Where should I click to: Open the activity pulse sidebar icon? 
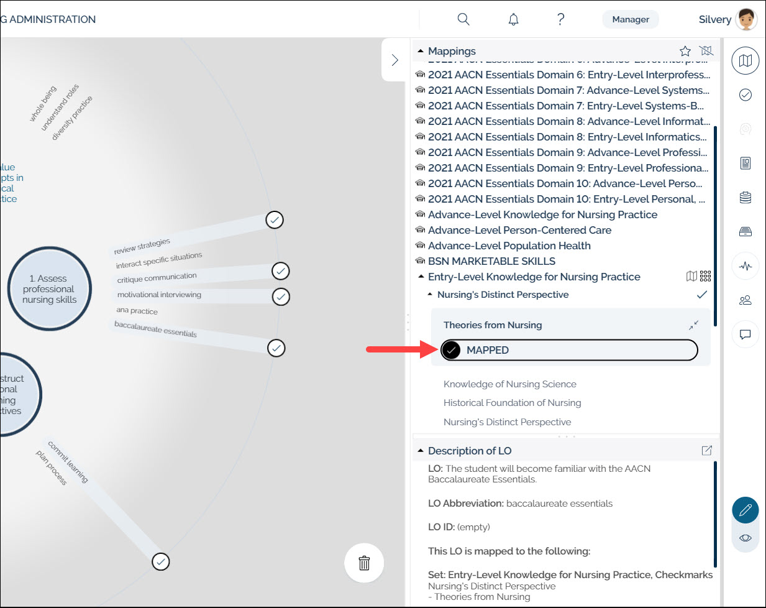[x=745, y=266]
